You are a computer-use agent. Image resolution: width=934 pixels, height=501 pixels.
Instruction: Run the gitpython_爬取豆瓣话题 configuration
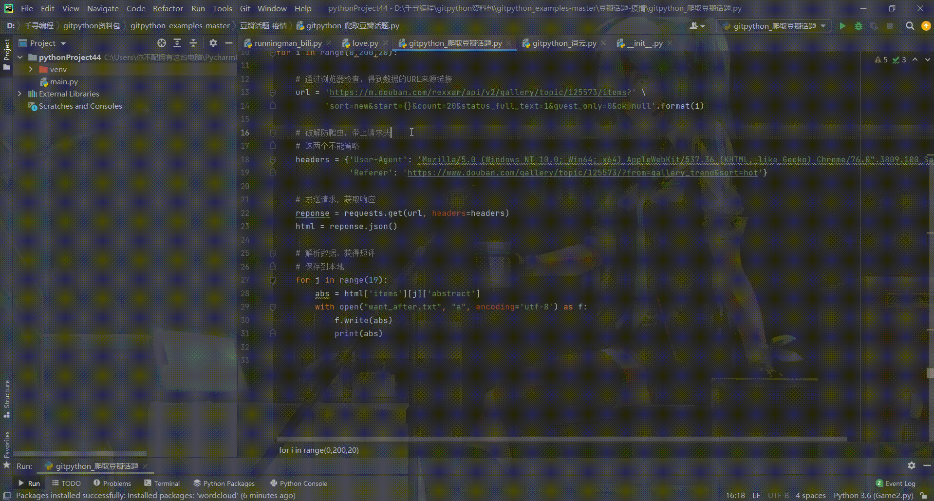(842, 26)
